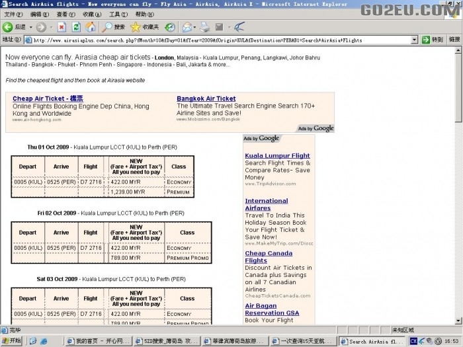Click the CH language indicator in tray
This screenshot has height=347, width=463.
coord(413,341)
